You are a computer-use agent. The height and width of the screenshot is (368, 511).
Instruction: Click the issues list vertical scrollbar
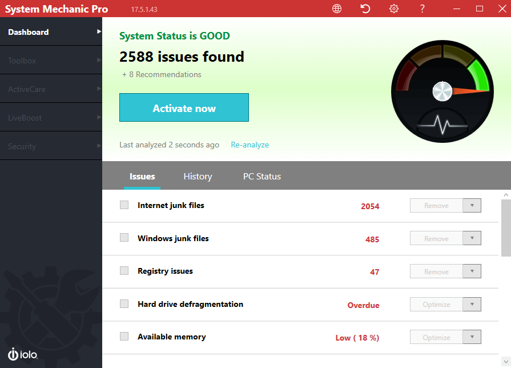pyautogui.click(x=506, y=229)
